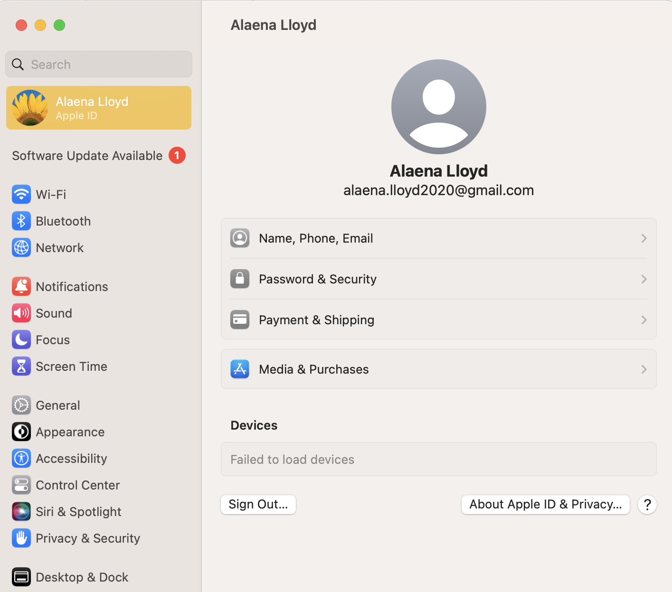Viewport: 672px width, 592px height.
Task: Click the Password & Security label
Action: [x=318, y=279]
